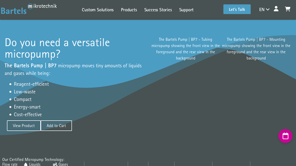Open the Support menu item

point(186,10)
